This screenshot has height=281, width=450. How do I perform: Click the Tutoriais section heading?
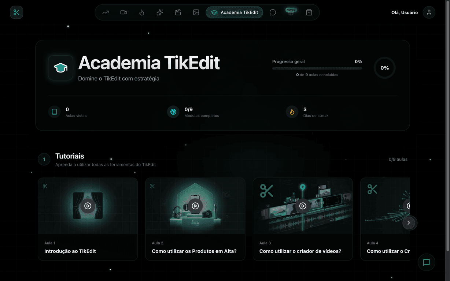pos(70,156)
